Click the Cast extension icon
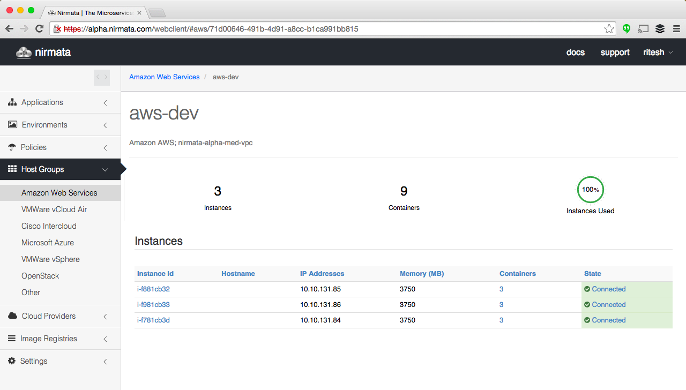 coord(643,29)
